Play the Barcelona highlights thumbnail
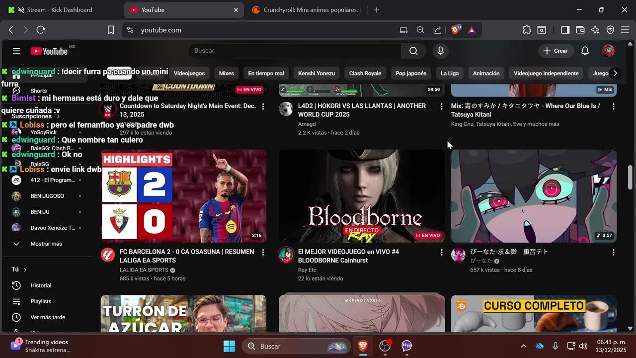The image size is (636, 358). point(183,196)
